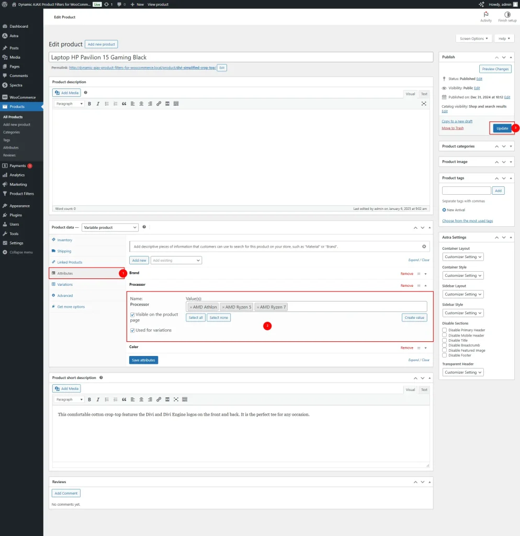Click the WordPress logo in admin bar

pyautogui.click(x=5, y=4)
